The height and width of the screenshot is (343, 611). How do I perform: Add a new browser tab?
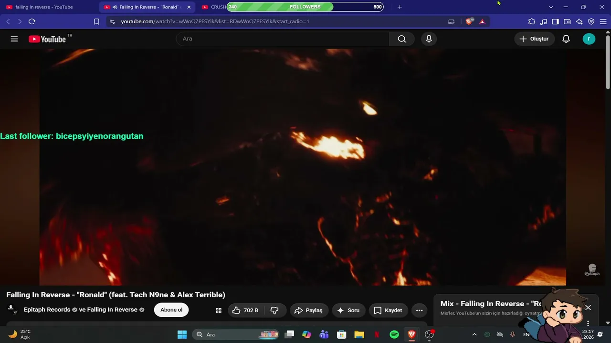coord(400,7)
